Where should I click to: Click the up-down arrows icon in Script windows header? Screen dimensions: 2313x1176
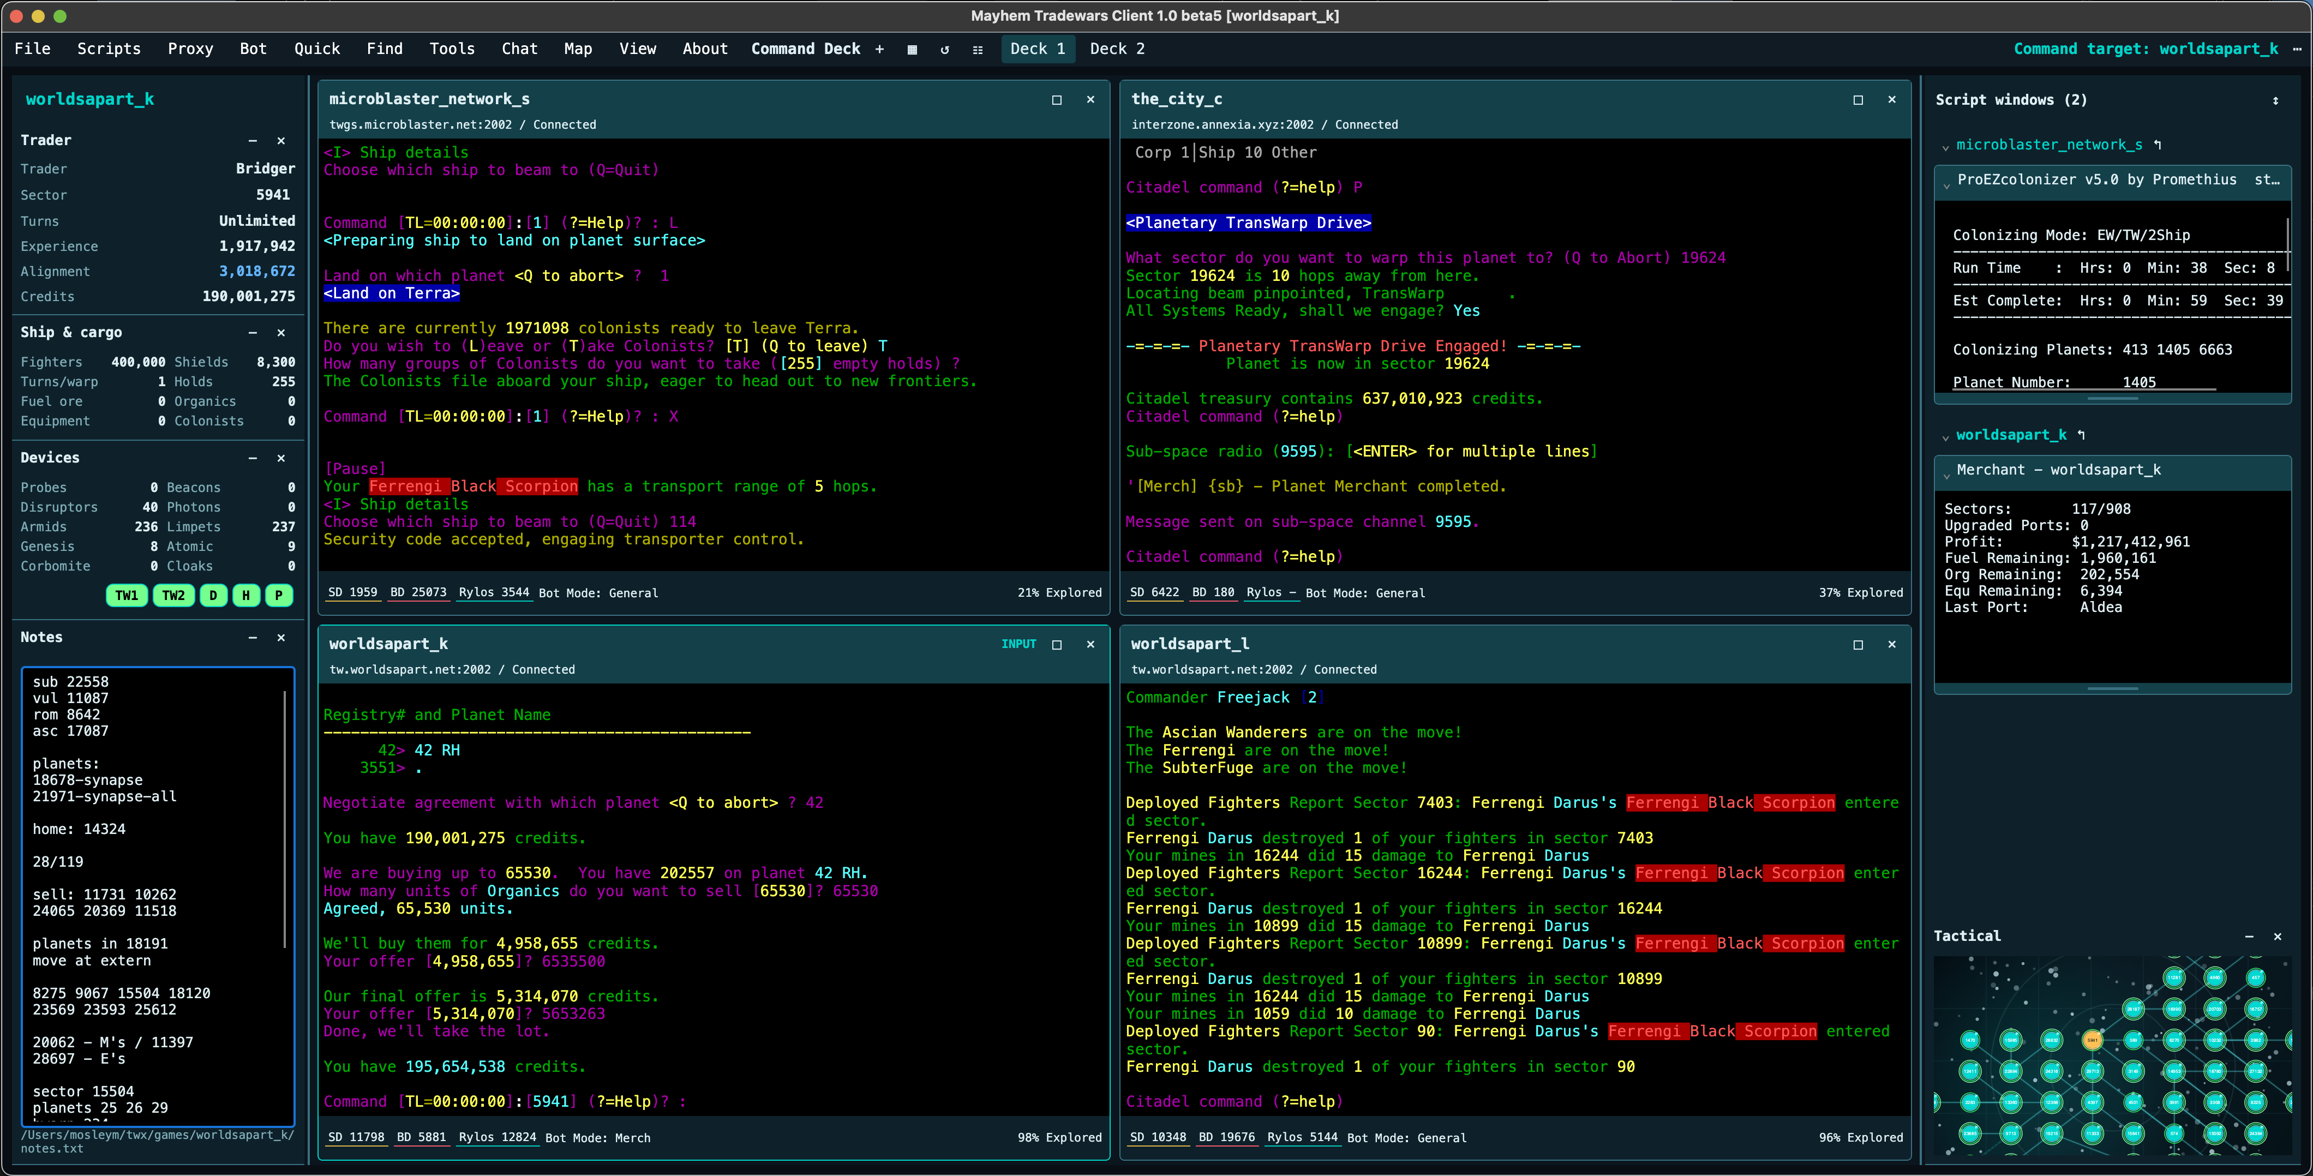[2275, 100]
